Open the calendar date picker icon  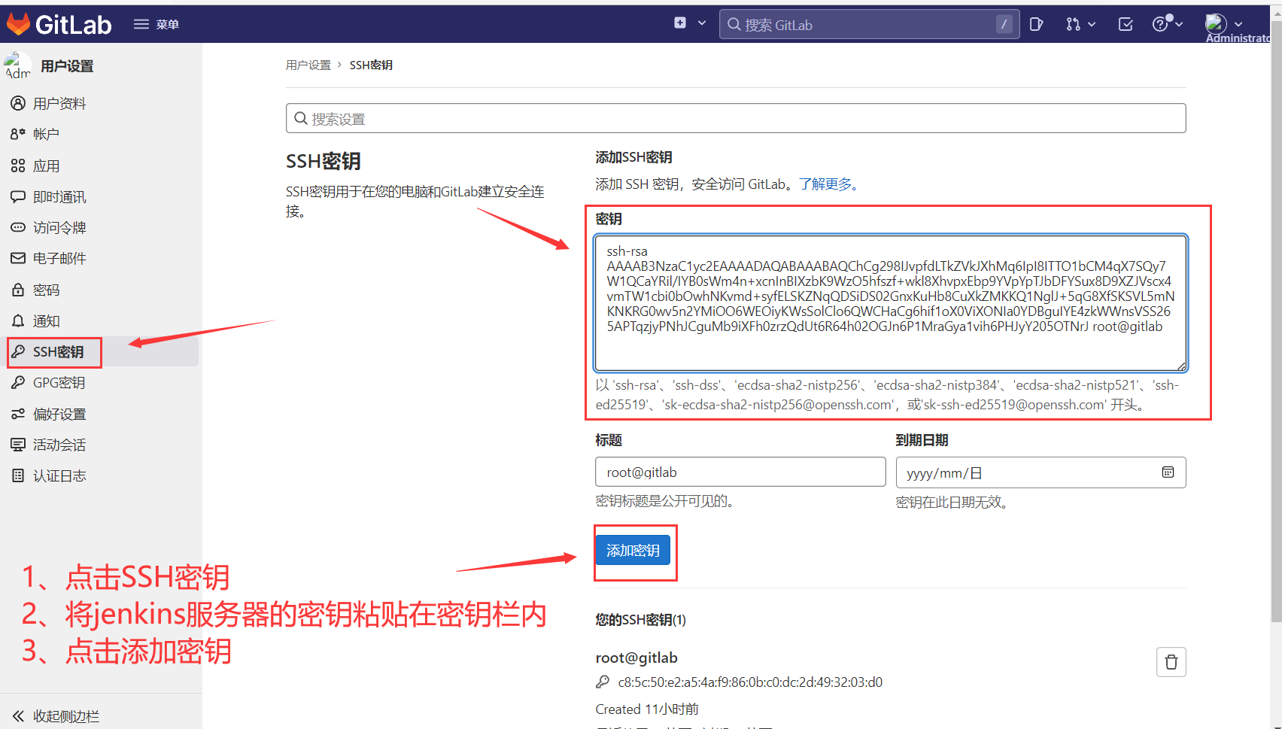(x=1168, y=472)
